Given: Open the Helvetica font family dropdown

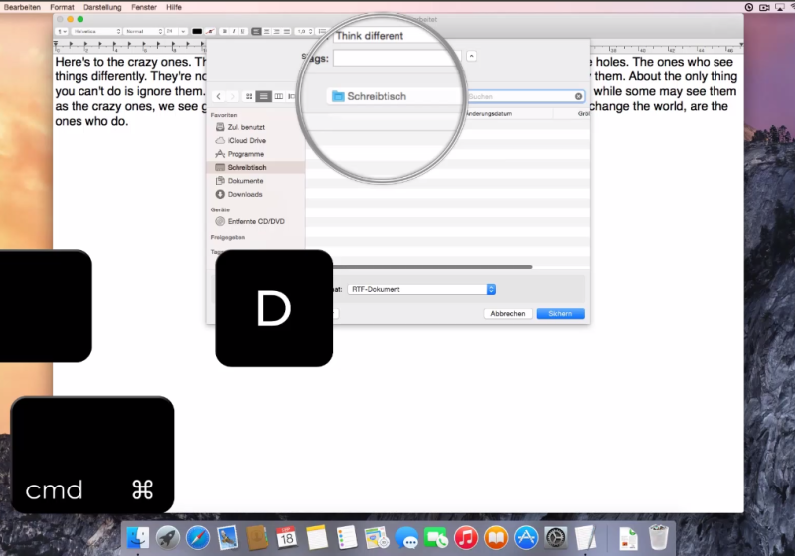Looking at the screenshot, I should (96, 32).
